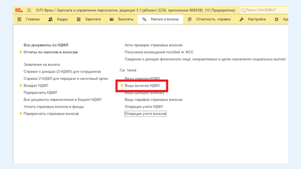Image resolution: width=301 pixels, height=169 pixels.
Task: Click the Настройка wrench icon
Action: (242, 19)
